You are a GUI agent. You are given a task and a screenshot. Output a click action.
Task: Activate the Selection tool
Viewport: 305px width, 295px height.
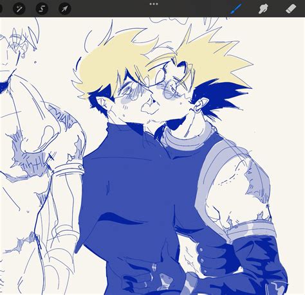click(x=42, y=9)
